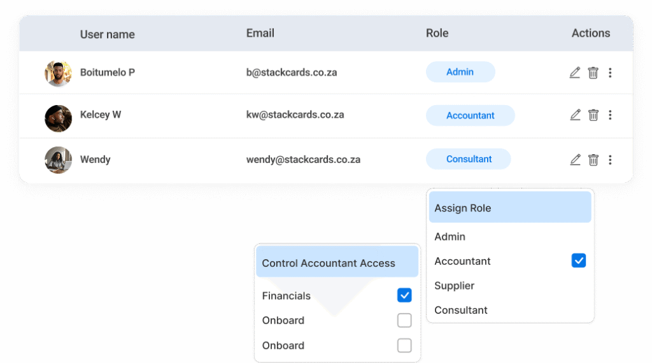
Task: Edit Wendy's user details
Action: 575,160
